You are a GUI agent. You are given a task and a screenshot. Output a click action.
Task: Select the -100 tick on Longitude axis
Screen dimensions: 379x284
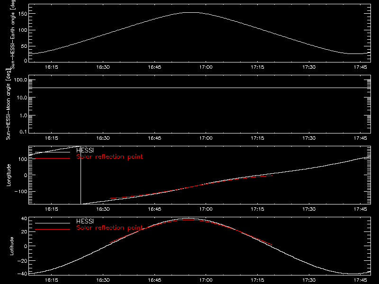coord(21,191)
